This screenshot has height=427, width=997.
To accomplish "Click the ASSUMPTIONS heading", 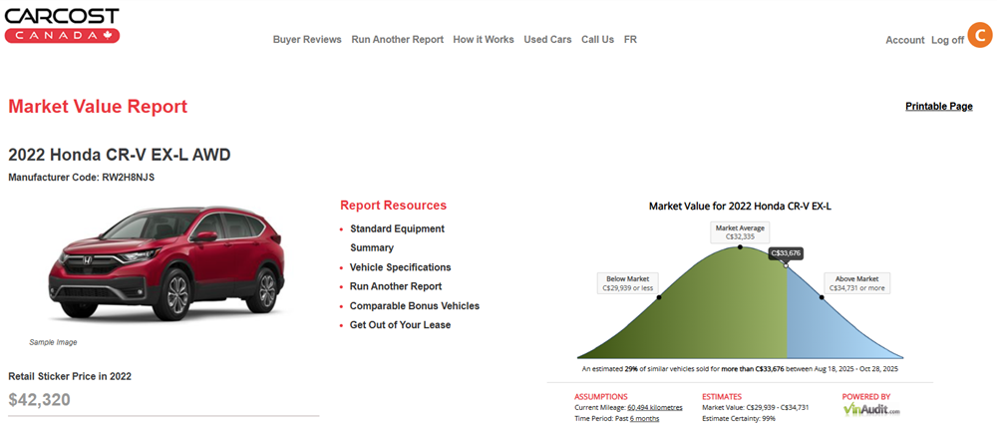I will pos(601,396).
